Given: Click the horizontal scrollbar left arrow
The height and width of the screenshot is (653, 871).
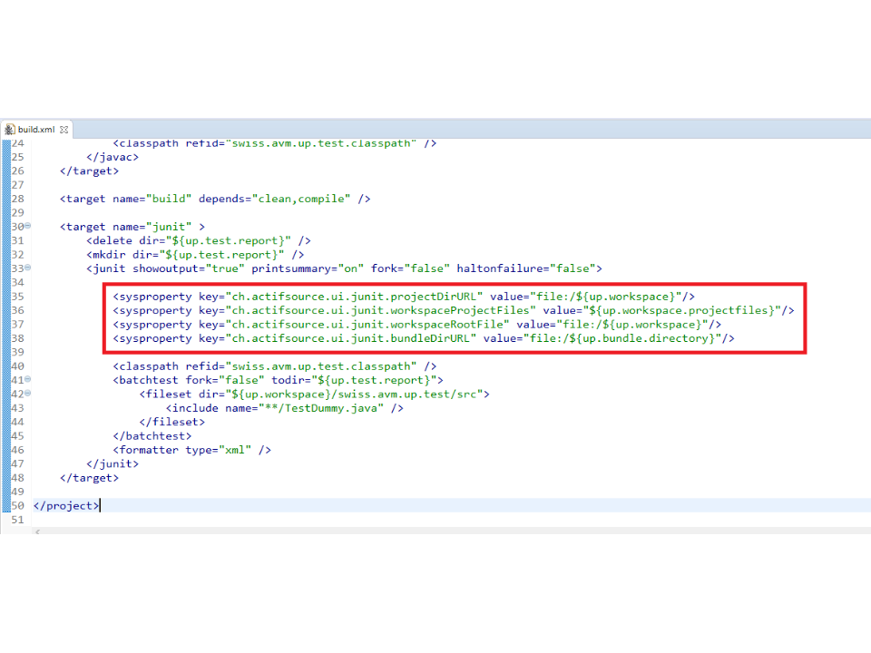Looking at the screenshot, I should (36, 531).
